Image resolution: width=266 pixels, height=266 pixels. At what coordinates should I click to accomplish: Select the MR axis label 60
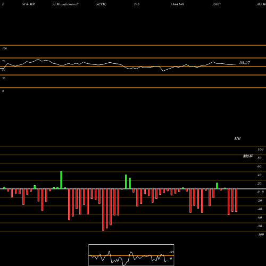[x=260, y=167]
